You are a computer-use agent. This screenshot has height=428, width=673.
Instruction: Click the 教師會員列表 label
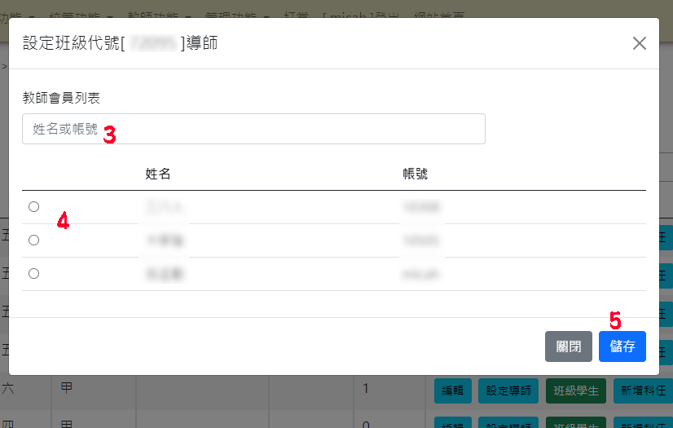(x=61, y=98)
